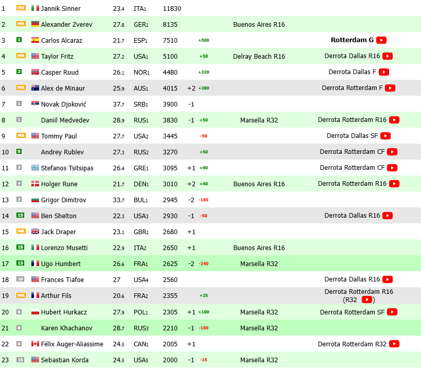Watch Alex de Minaur Rotterdam final video
Viewport: 421px width, 370px height.
pyautogui.click(x=390, y=88)
